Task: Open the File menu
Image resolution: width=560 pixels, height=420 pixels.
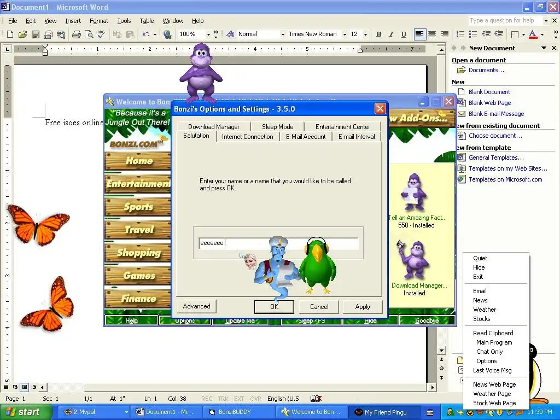Action: [13, 21]
